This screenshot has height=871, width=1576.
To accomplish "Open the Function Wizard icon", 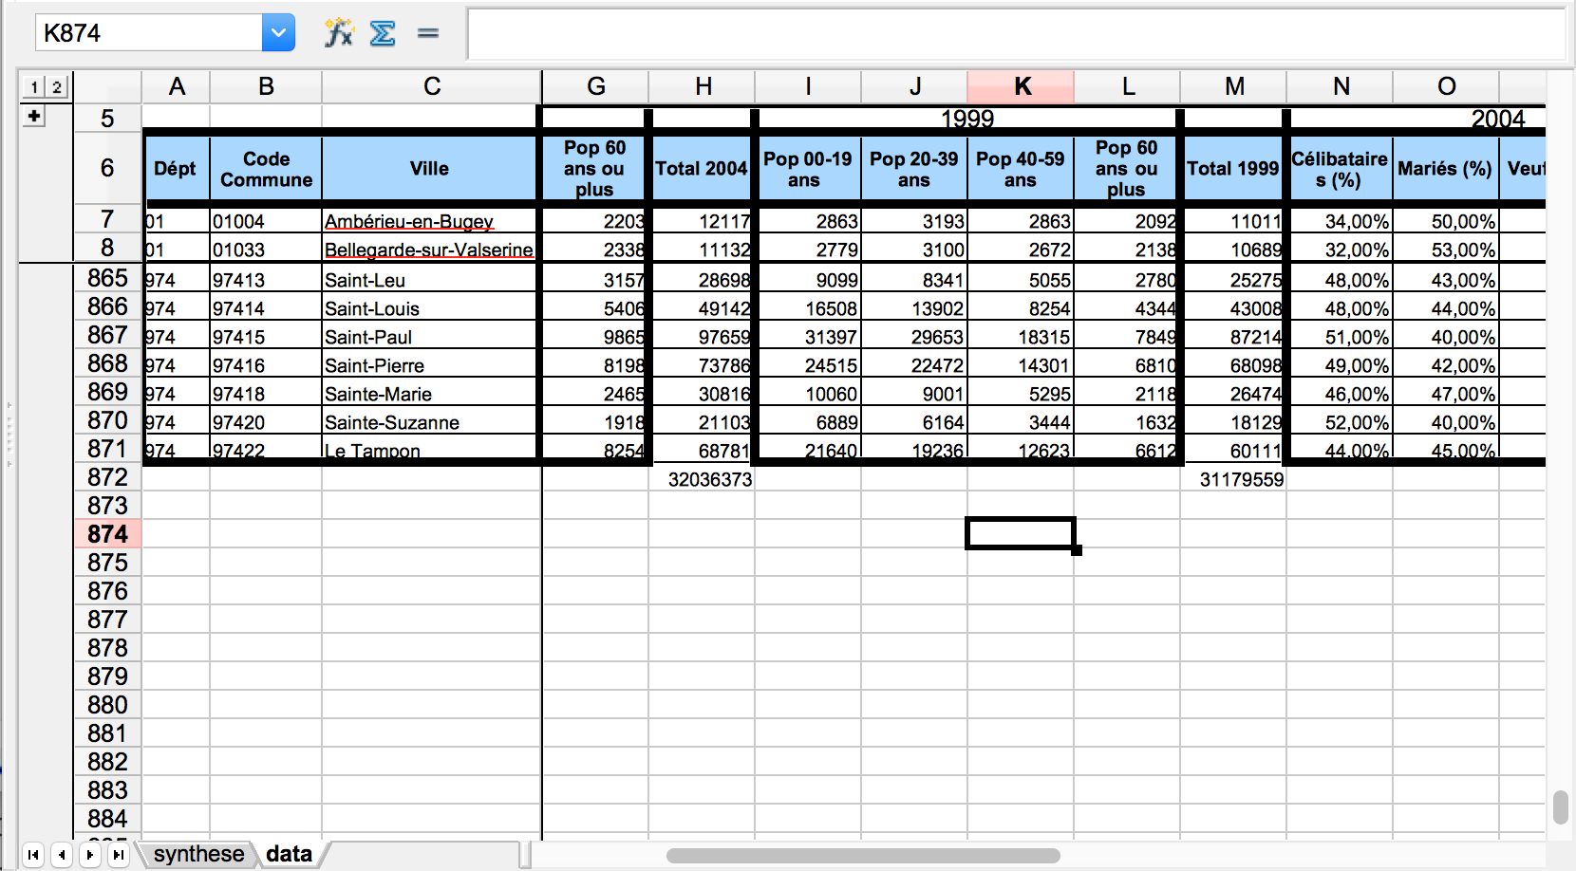I will coord(339,33).
